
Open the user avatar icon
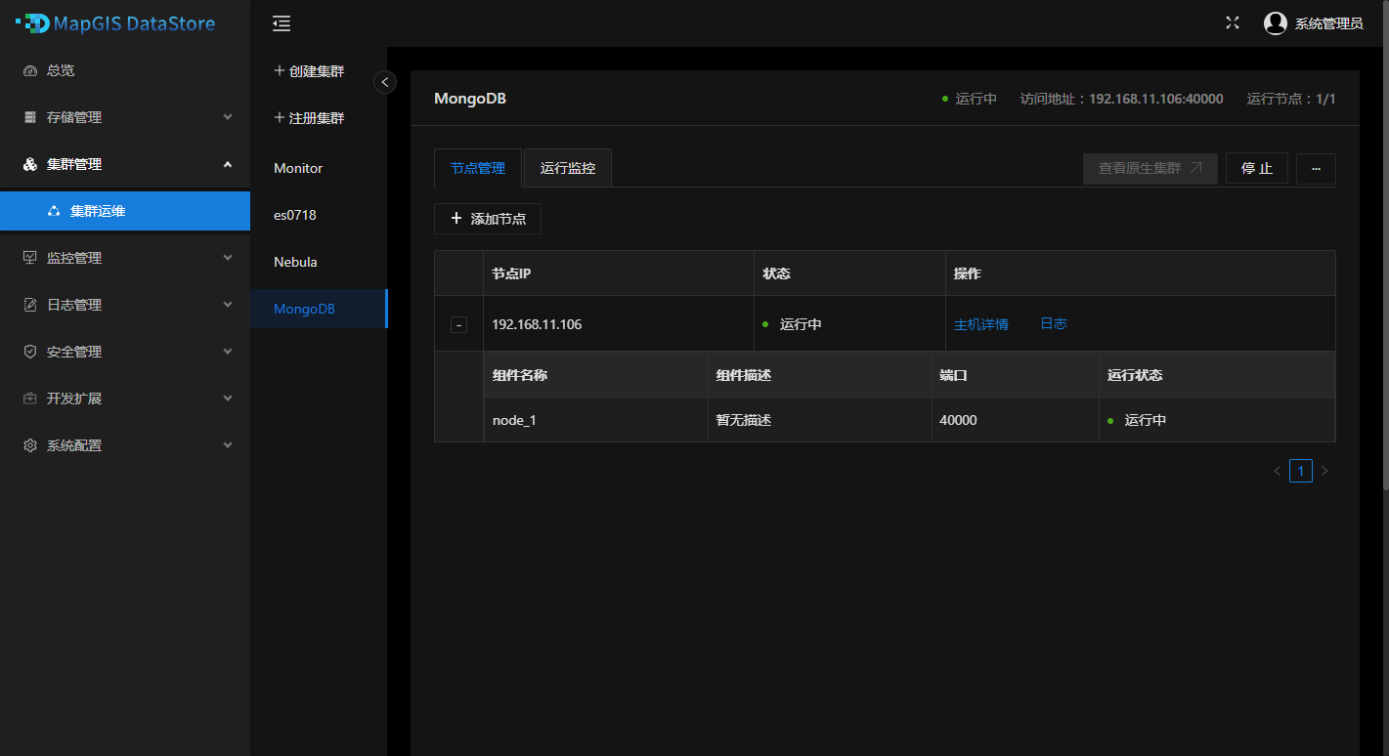click(1275, 23)
